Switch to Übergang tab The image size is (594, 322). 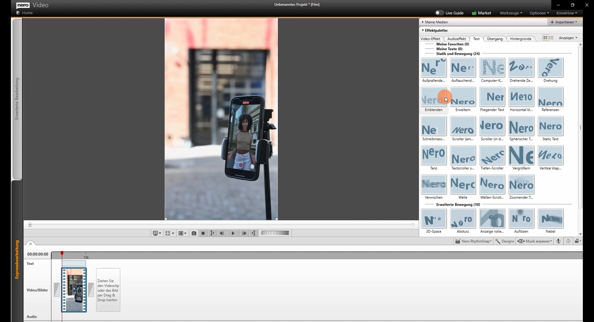(x=494, y=39)
